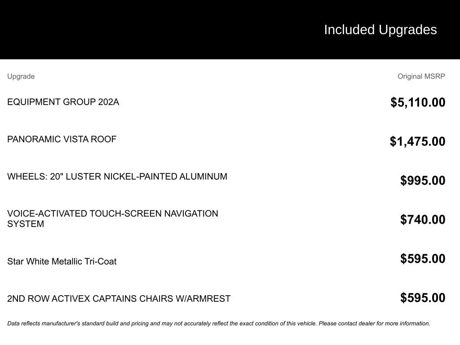
Task: Click the $5,110.00 price
Action: pos(418,102)
